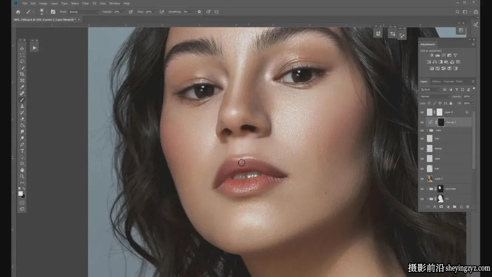The width and height of the screenshot is (492, 277).
Task: Hide the Layer 7 layer
Action: click(422, 179)
